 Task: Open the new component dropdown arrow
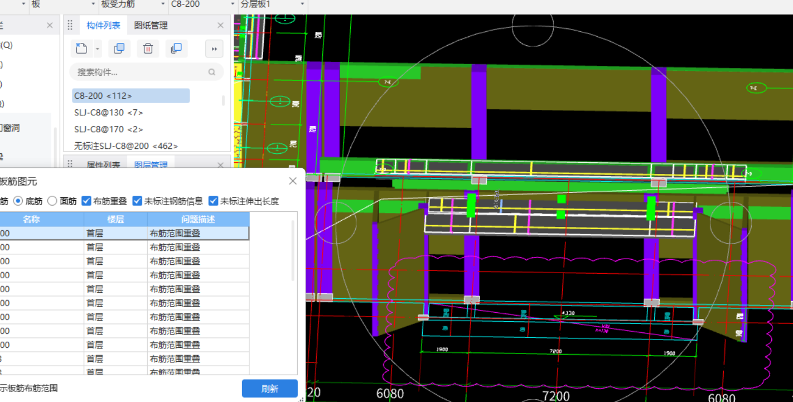pyautogui.click(x=98, y=49)
